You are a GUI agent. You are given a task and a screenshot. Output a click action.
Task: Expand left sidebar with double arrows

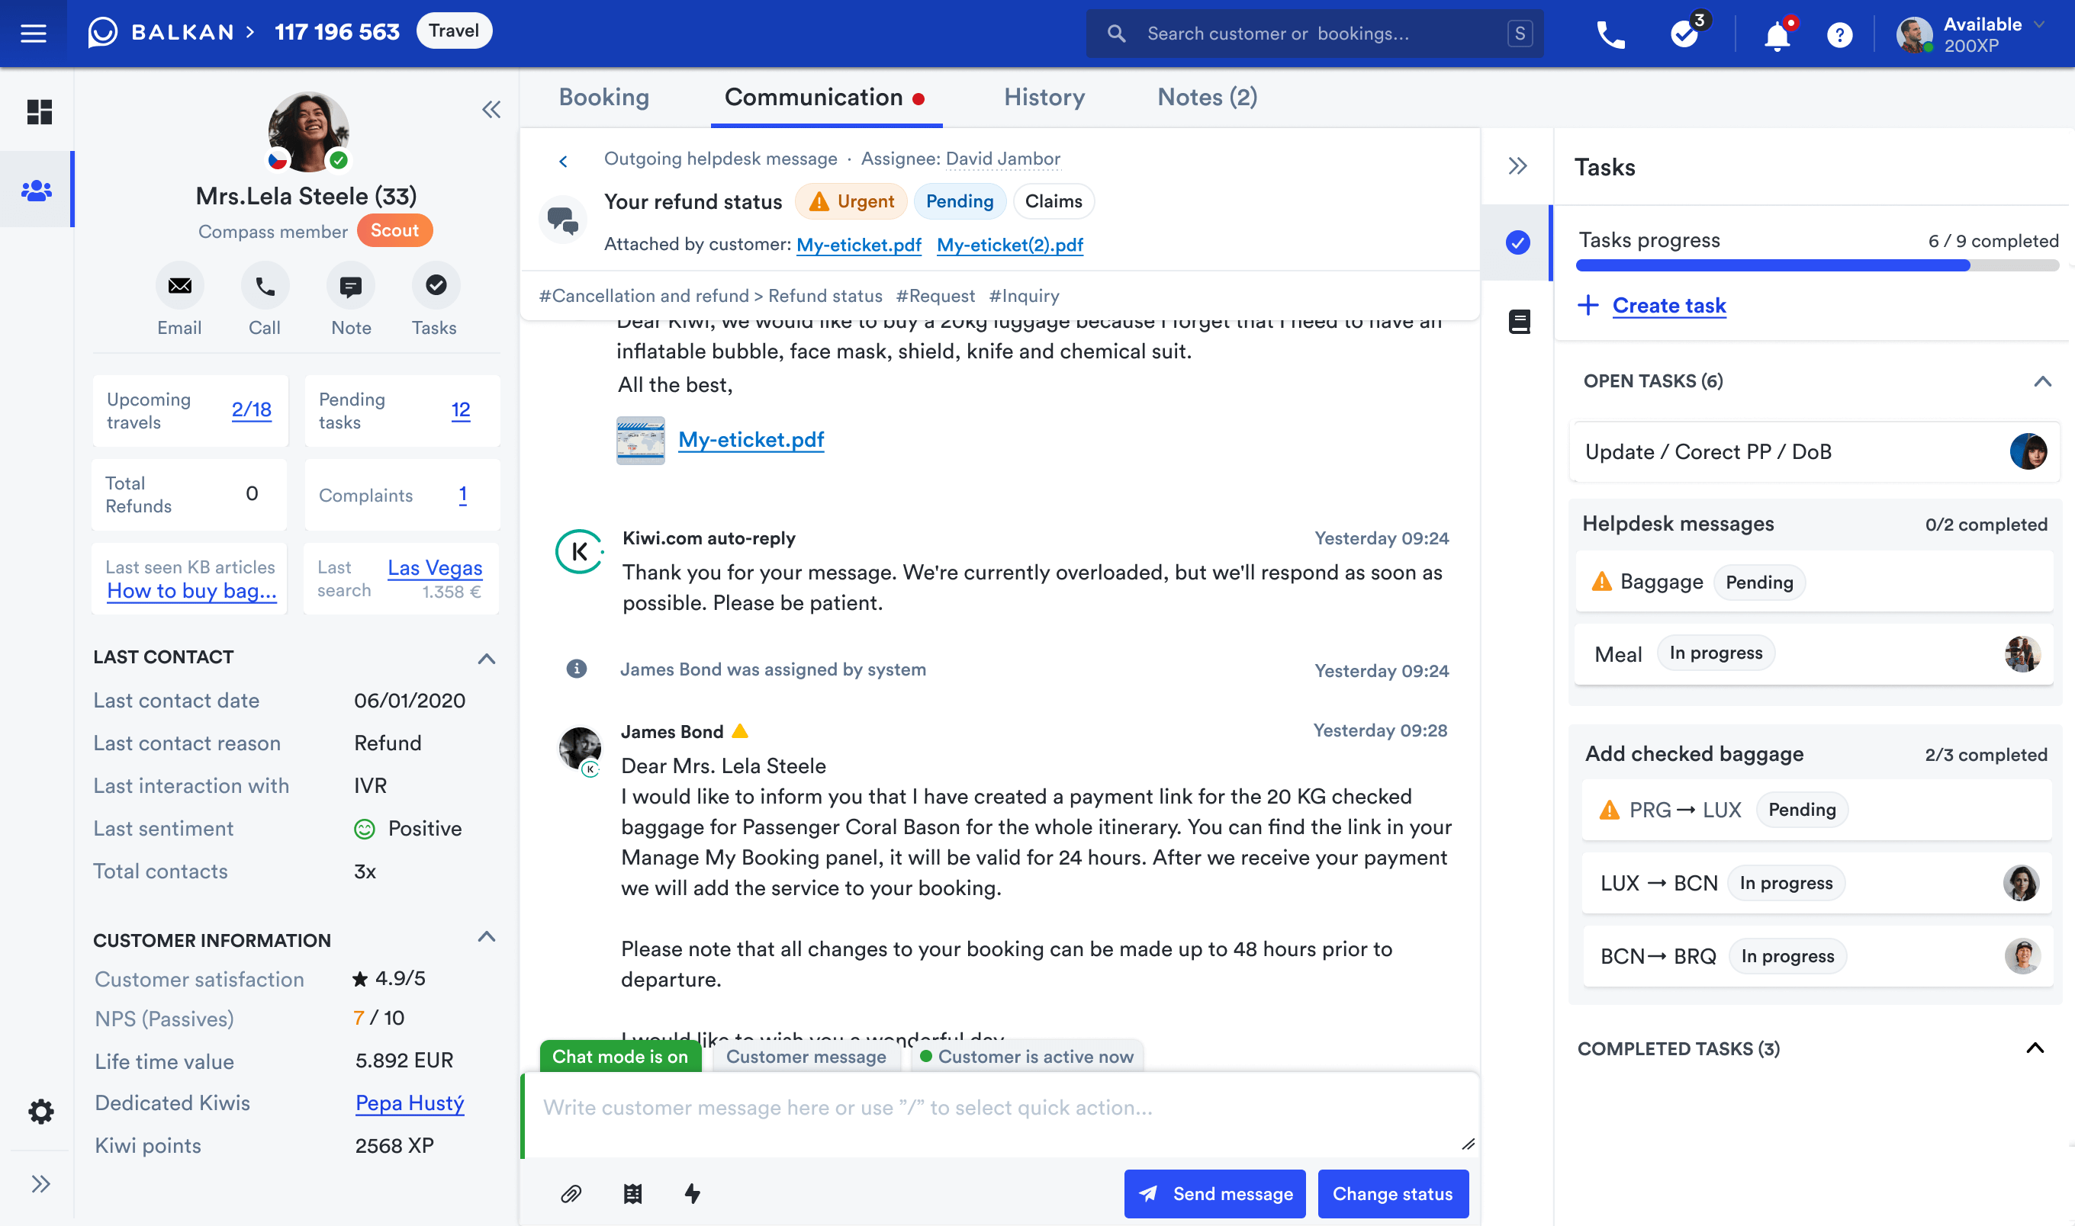click(x=40, y=1184)
